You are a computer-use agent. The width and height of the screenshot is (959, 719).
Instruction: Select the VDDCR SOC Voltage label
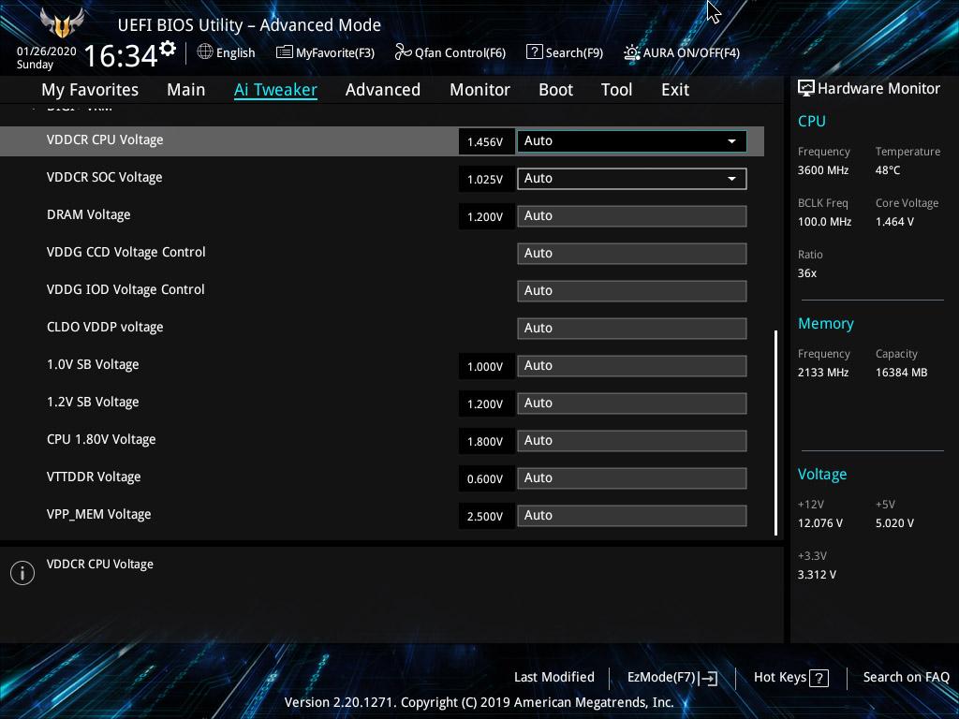point(105,177)
